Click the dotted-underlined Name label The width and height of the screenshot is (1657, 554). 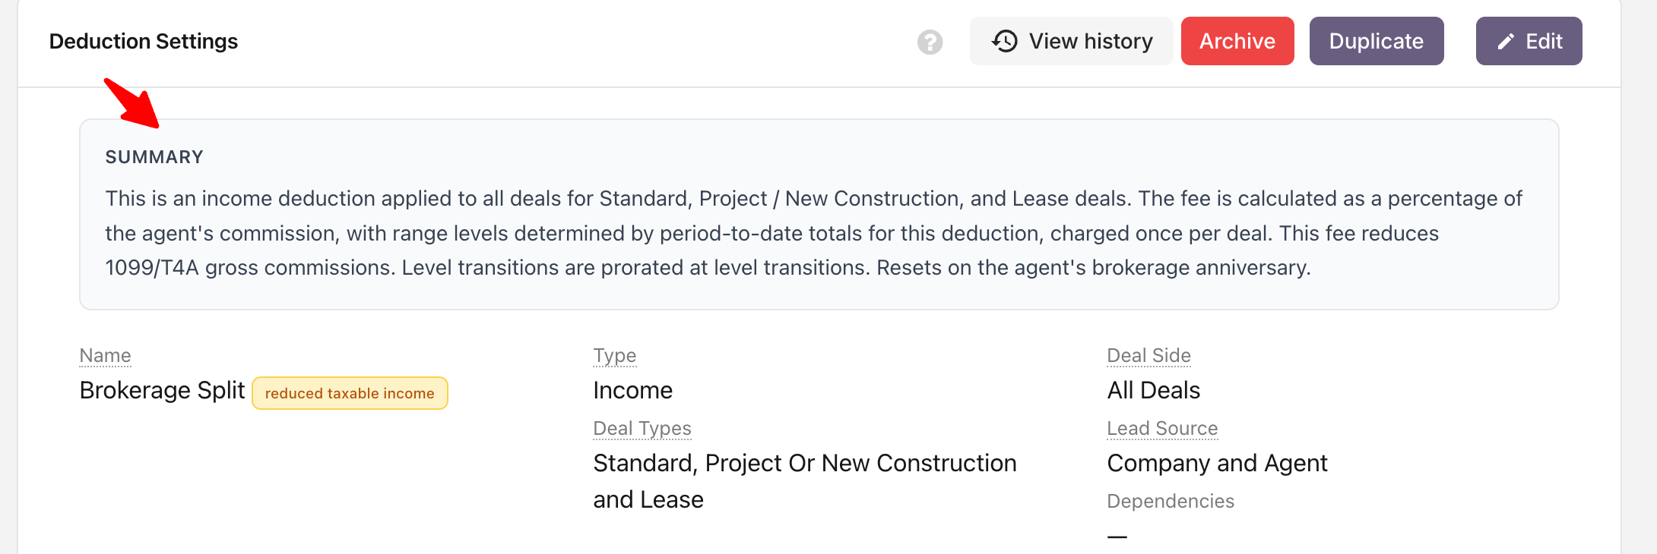[x=105, y=355]
